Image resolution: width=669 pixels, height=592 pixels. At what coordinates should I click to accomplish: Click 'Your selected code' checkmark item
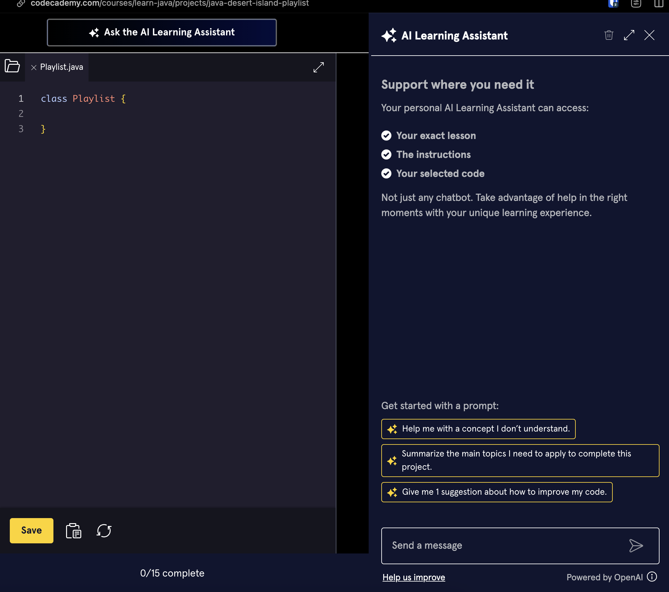tap(433, 173)
